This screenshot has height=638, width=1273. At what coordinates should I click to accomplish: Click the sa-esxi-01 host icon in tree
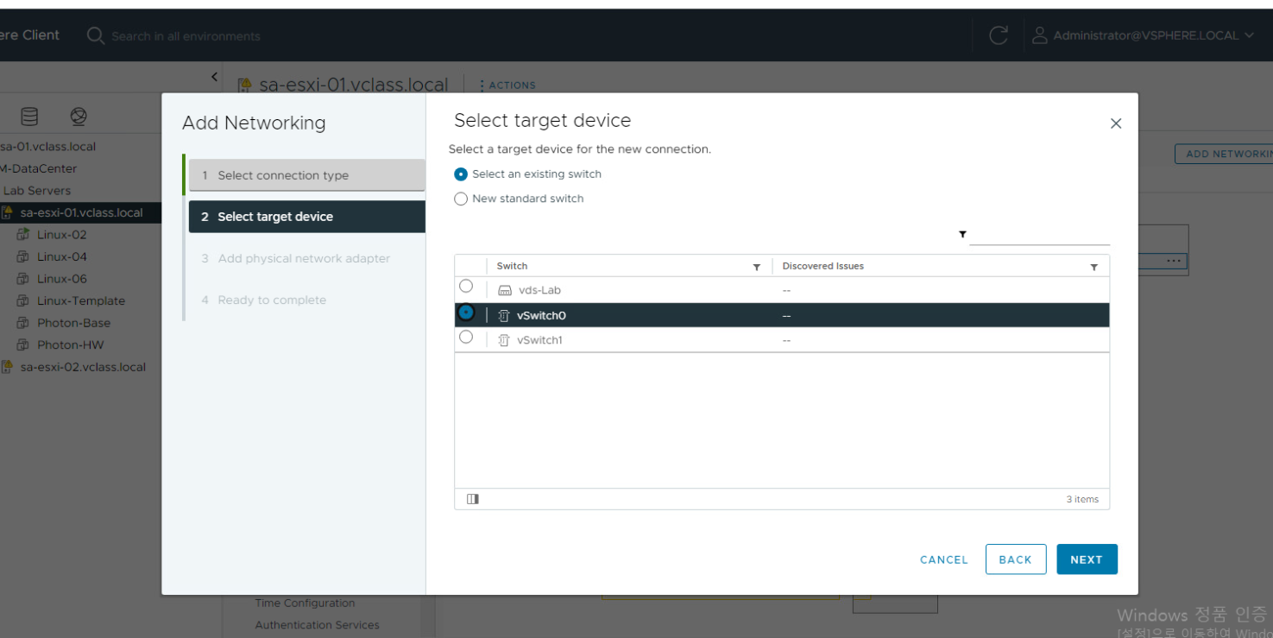coord(7,212)
